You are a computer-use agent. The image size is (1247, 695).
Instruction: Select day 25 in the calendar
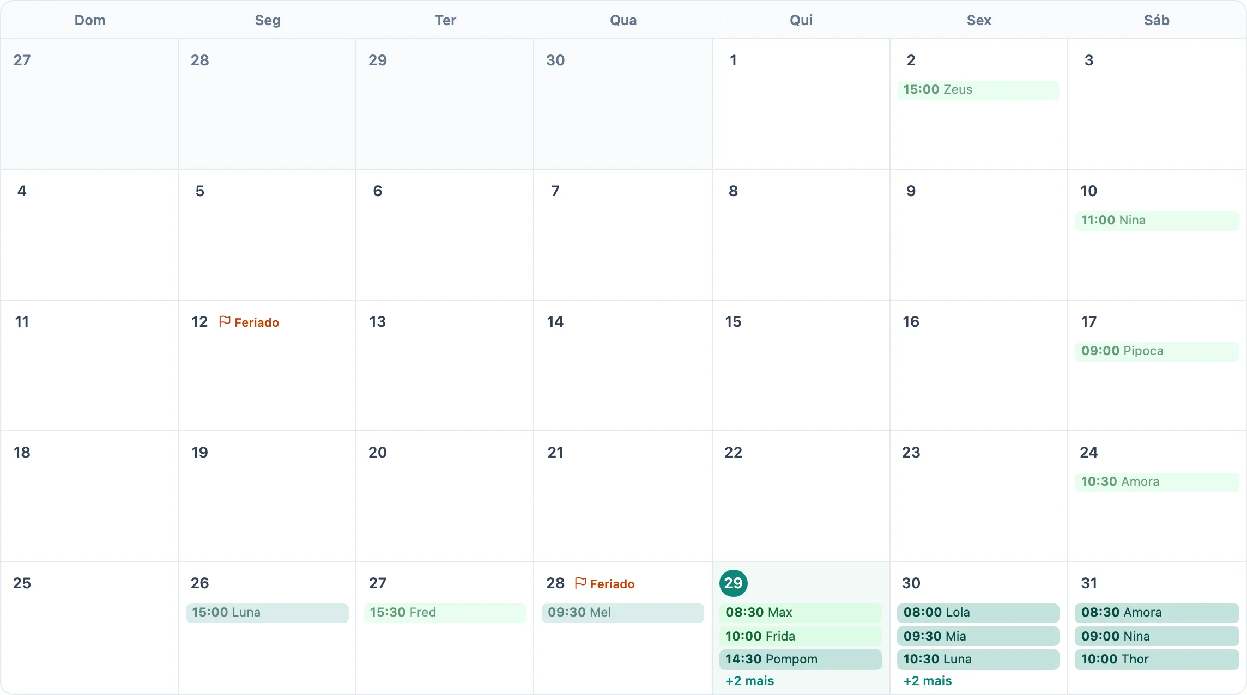22,583
